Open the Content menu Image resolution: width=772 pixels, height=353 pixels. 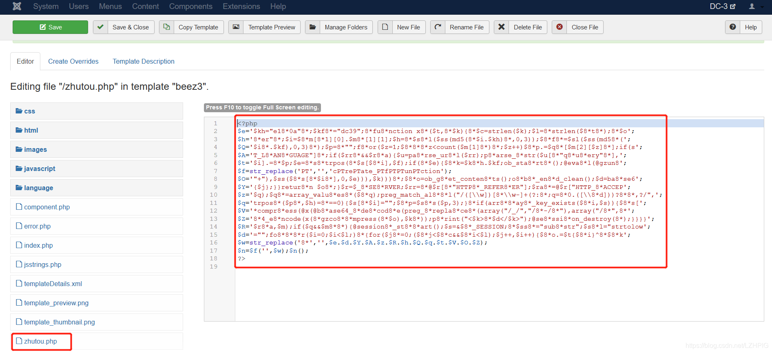tap(145, 7)
